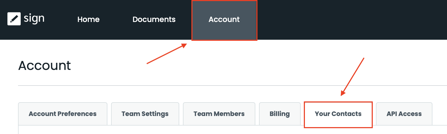
Task: Click the red-outlined Your Contacts tab
Action: tap(338, 115)
